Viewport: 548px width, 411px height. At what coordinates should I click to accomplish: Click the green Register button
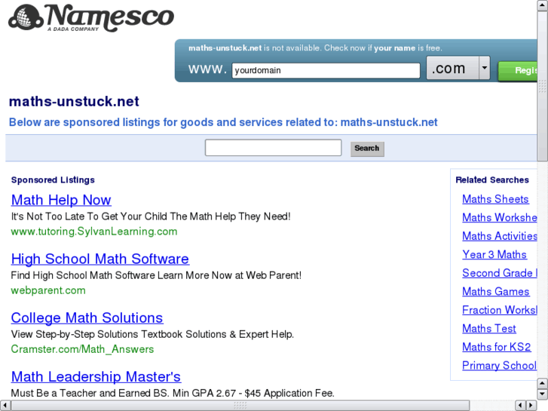[518, 71]
